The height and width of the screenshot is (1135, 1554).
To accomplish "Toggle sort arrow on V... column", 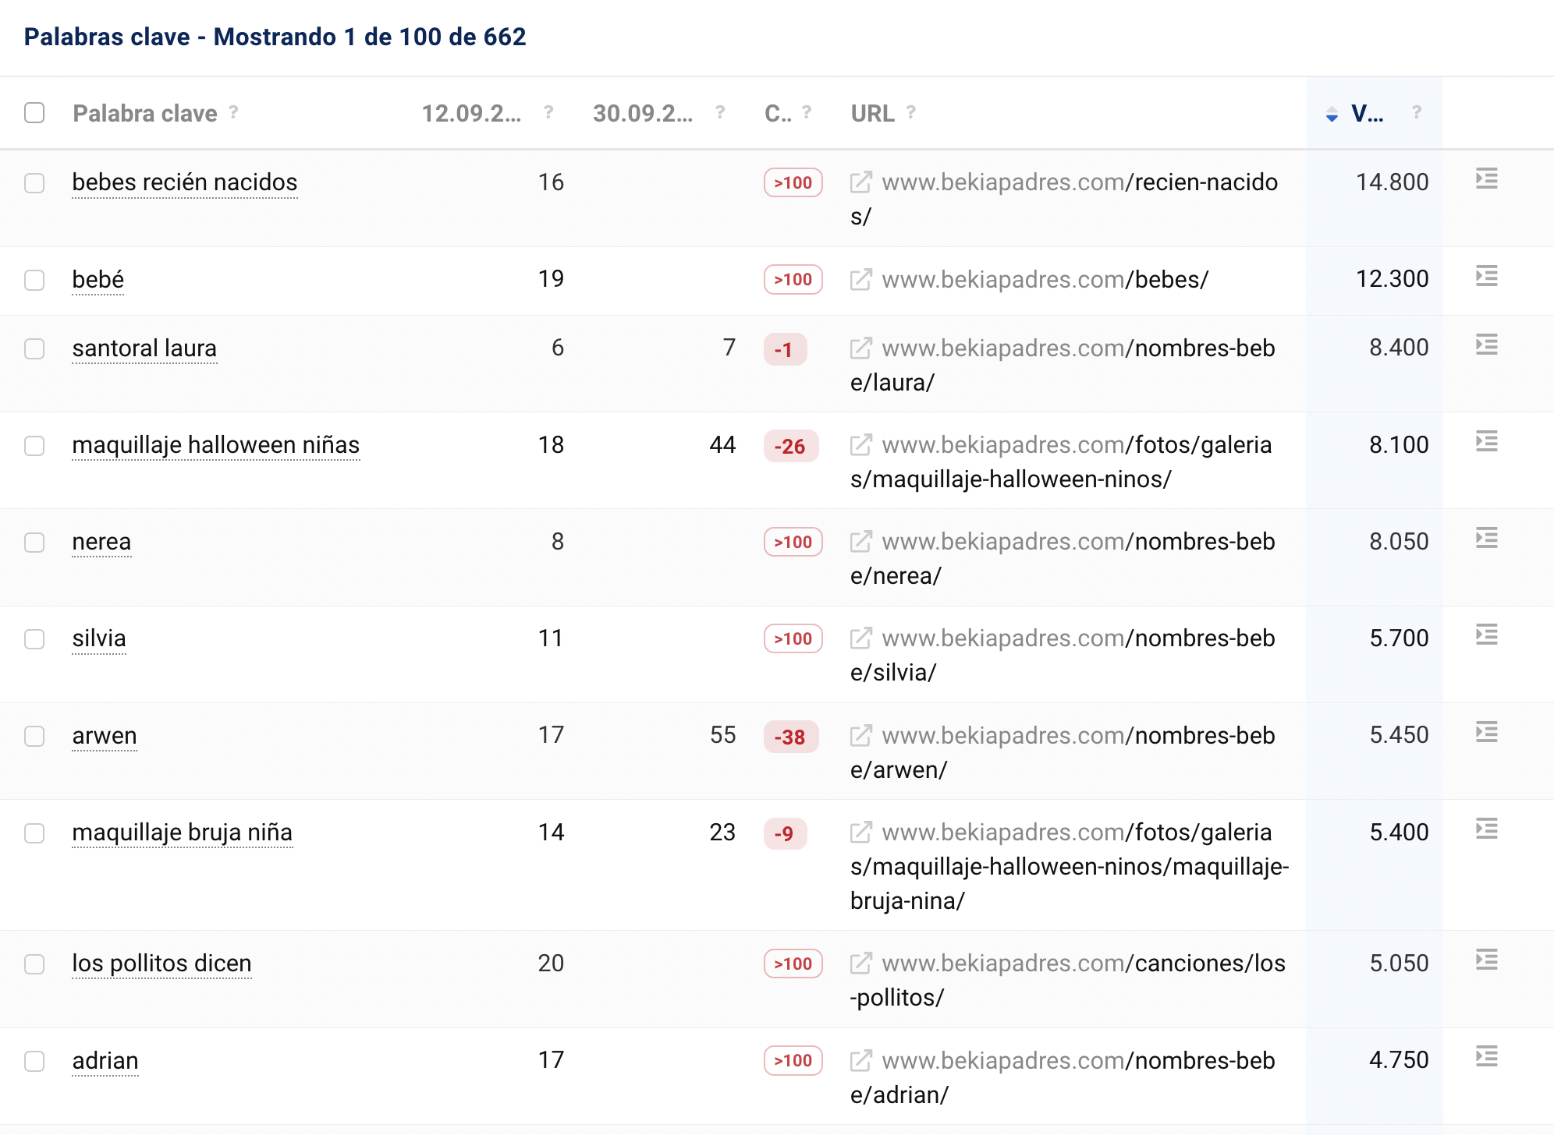I will (1332, 115).
